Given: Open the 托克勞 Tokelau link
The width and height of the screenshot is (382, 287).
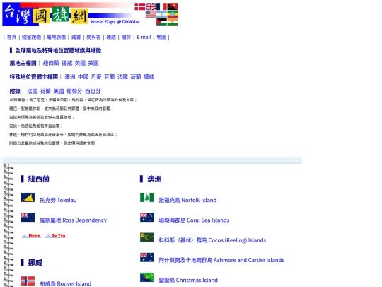Looking at the screenshot, I should tap(58, 200).
